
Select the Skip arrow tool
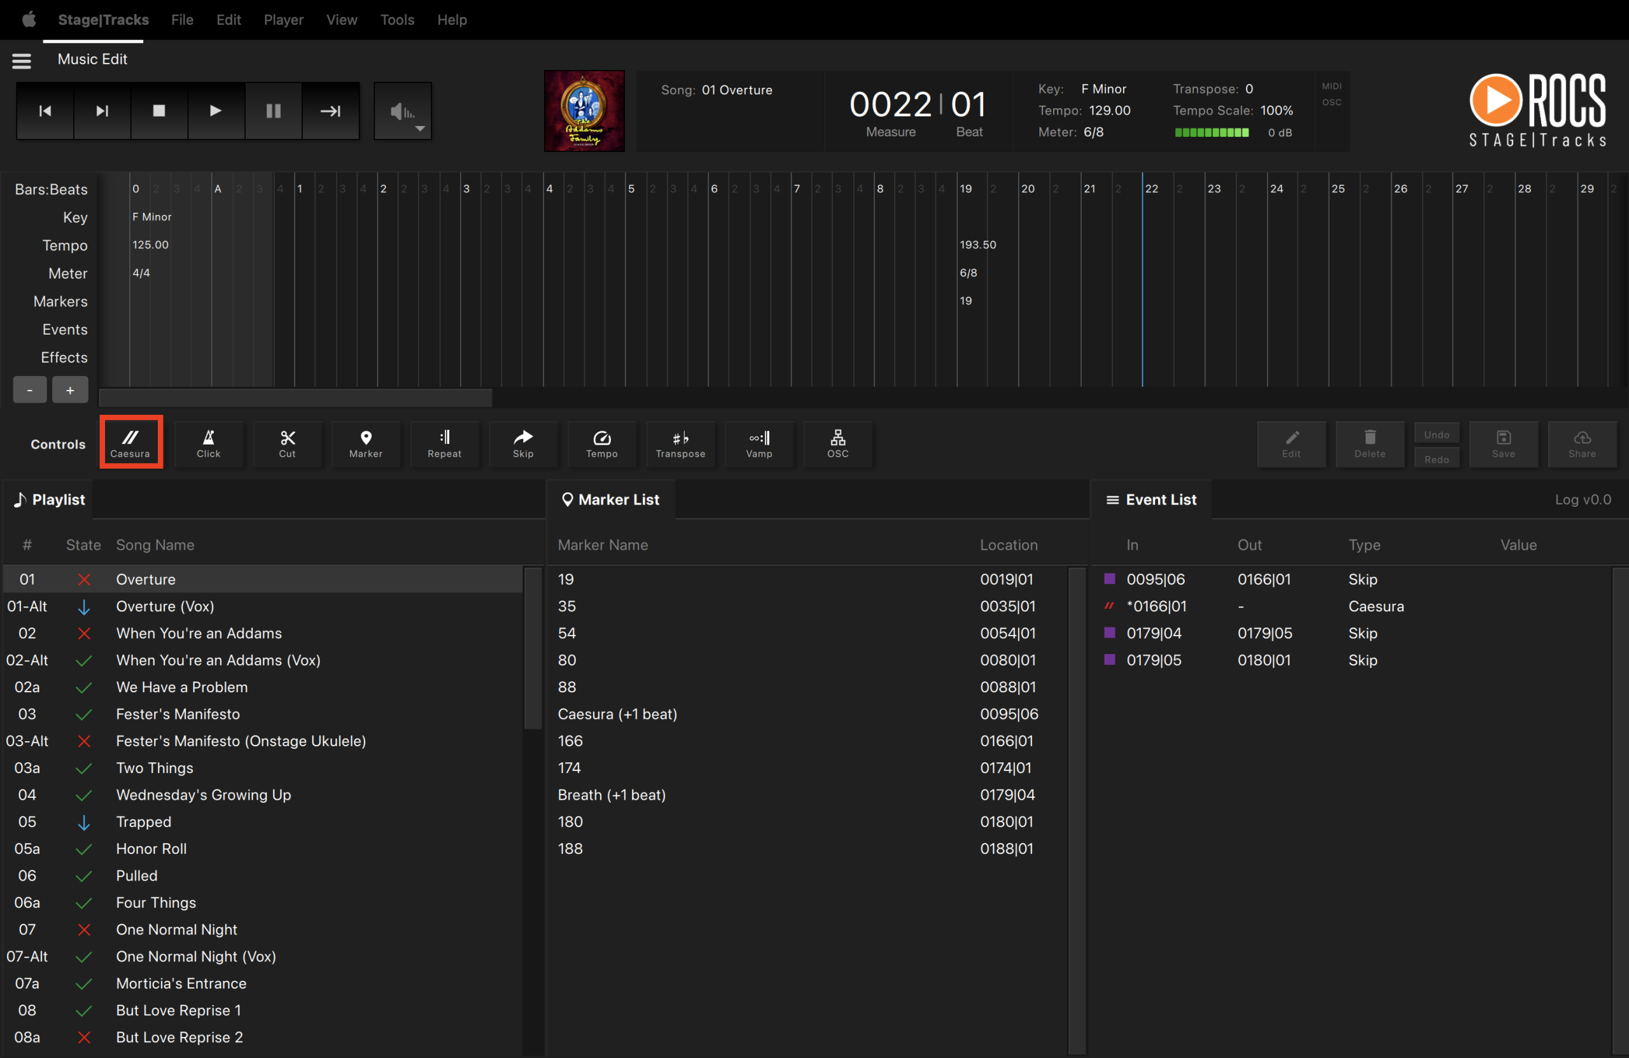click(x=523, y=443)
